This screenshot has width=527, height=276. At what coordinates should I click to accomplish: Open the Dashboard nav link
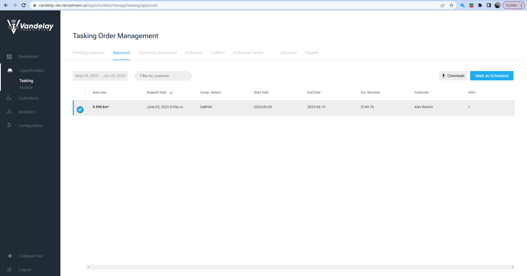[28, 57]
